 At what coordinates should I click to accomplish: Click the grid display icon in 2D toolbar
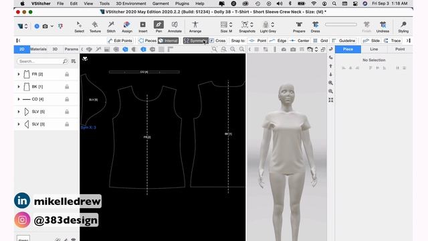point(161,50)
